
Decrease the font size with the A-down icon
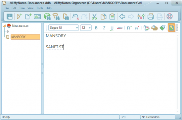coord(137,28)
